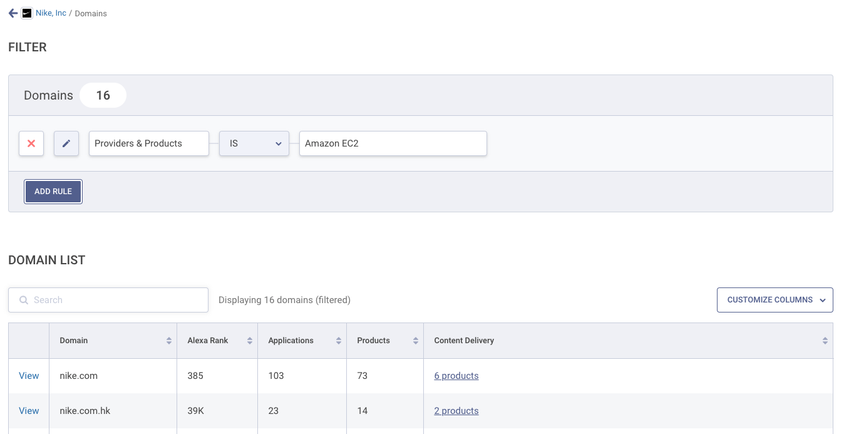Expand the Customize Columns dropdown
The width and height of the screenshot is (844, 434).
[775, 300]
